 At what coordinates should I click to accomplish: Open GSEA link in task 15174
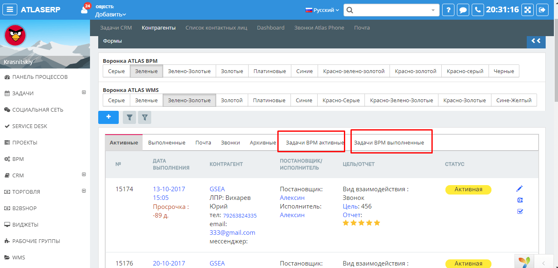click(217, 189)
